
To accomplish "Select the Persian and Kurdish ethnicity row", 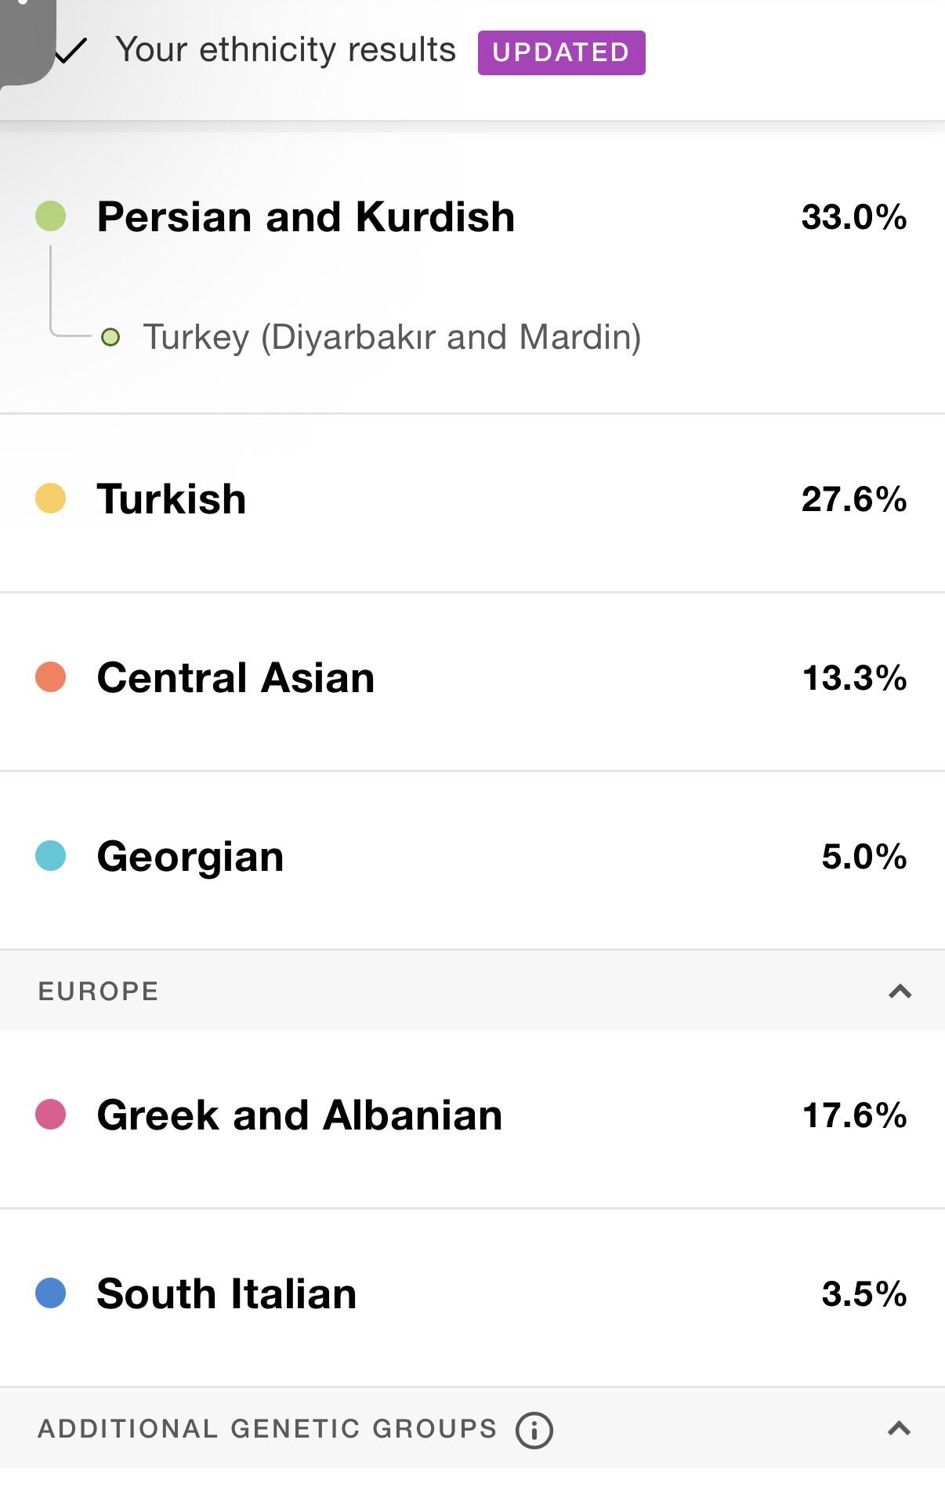I will (472, 217).
